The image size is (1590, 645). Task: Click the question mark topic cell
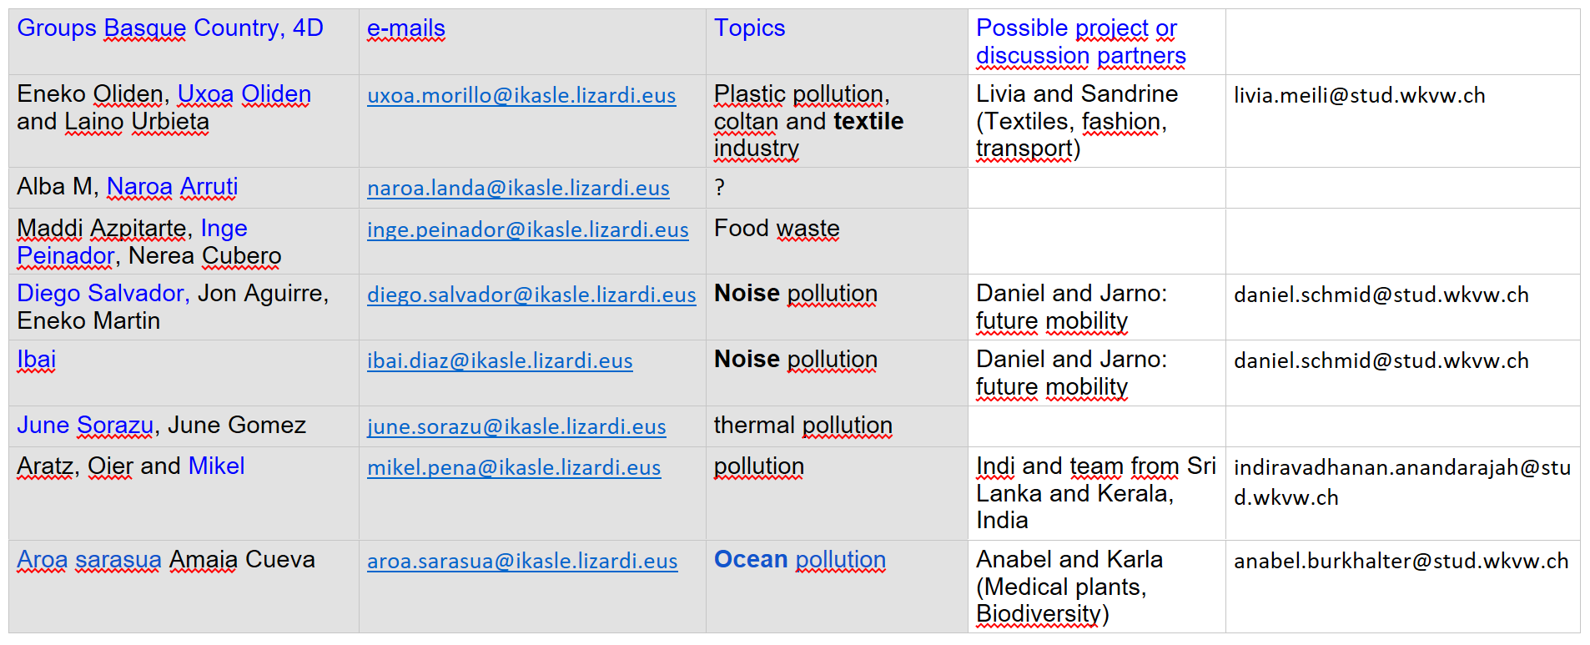point(720,188)
